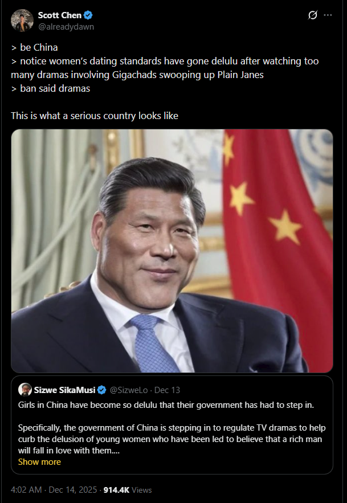Viewport: 347px width, 503px height.
Task: Click the verified badge beside Sizwe SikaMusi
Action: click(x=102, y=390)
